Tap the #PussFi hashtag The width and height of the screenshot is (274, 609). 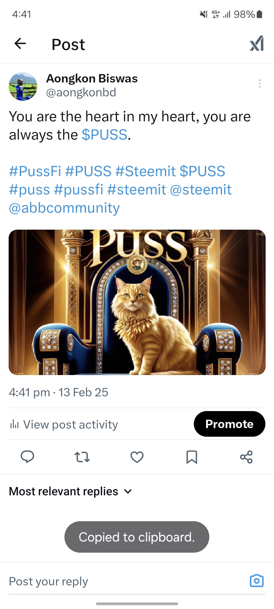[35, 171]
